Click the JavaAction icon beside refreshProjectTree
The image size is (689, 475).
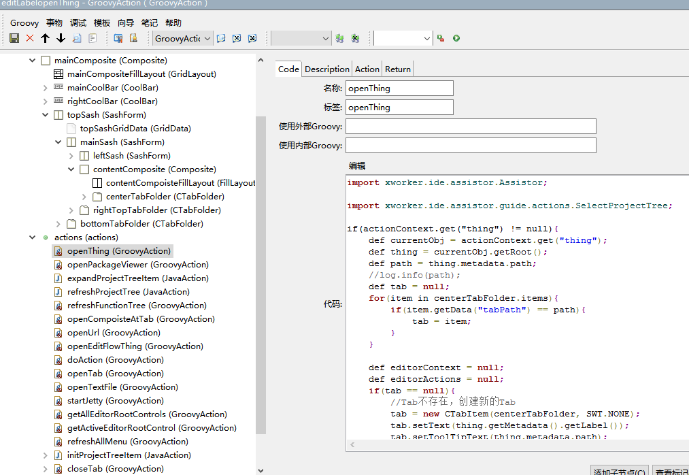pyautogui.click(x=58, y=292)
